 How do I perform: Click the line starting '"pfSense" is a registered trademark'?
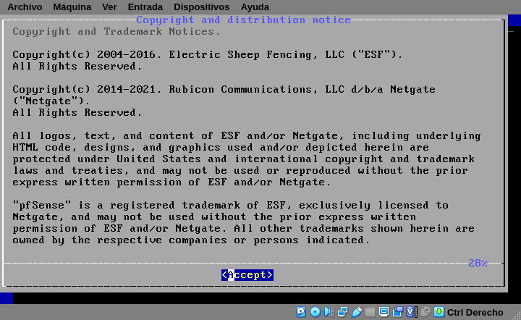pos(231,205)
